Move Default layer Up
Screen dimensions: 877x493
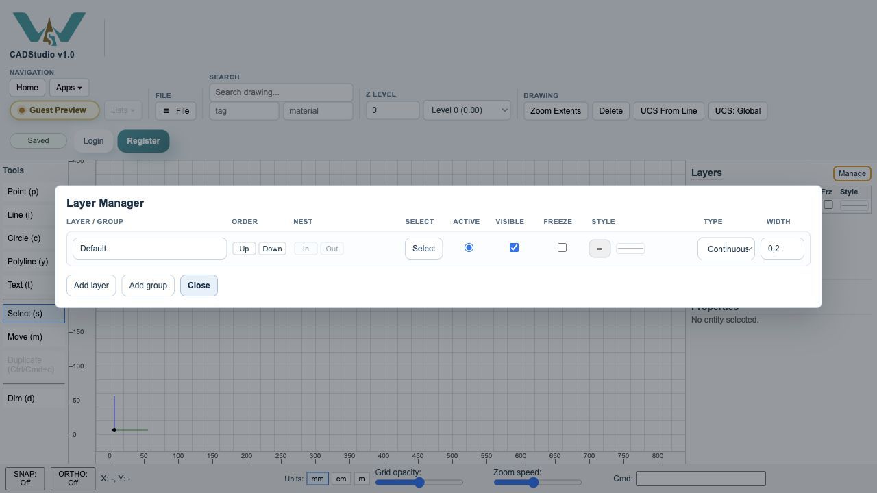[244, 249]
